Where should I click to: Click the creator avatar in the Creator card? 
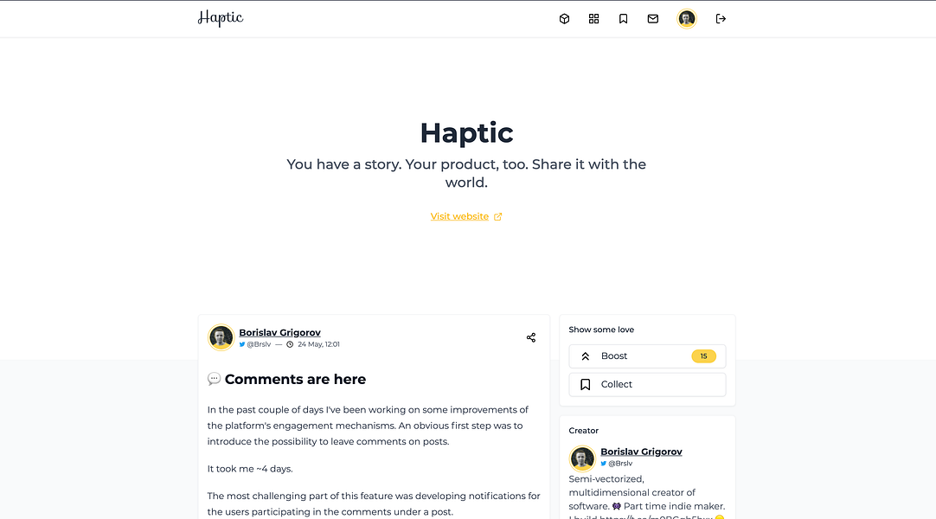(x=582, y=458)
